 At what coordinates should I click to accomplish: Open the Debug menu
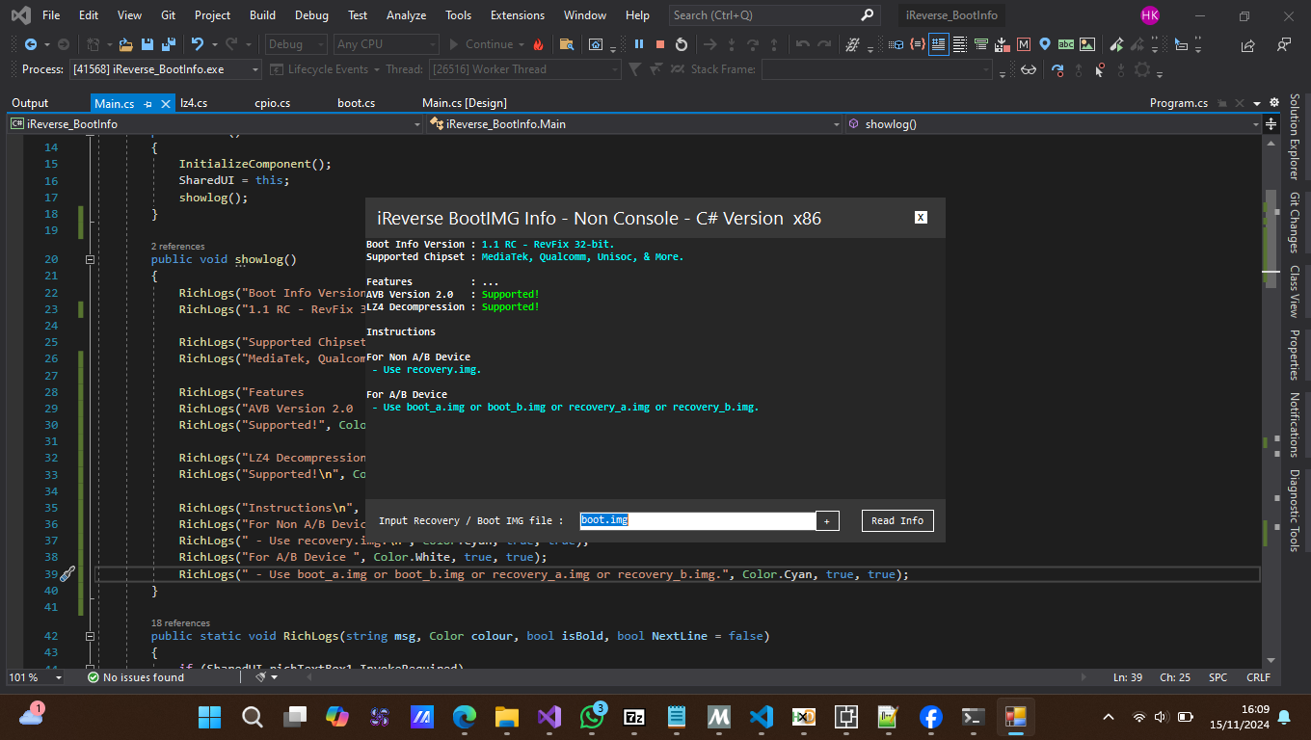click(x=311, y=15)
